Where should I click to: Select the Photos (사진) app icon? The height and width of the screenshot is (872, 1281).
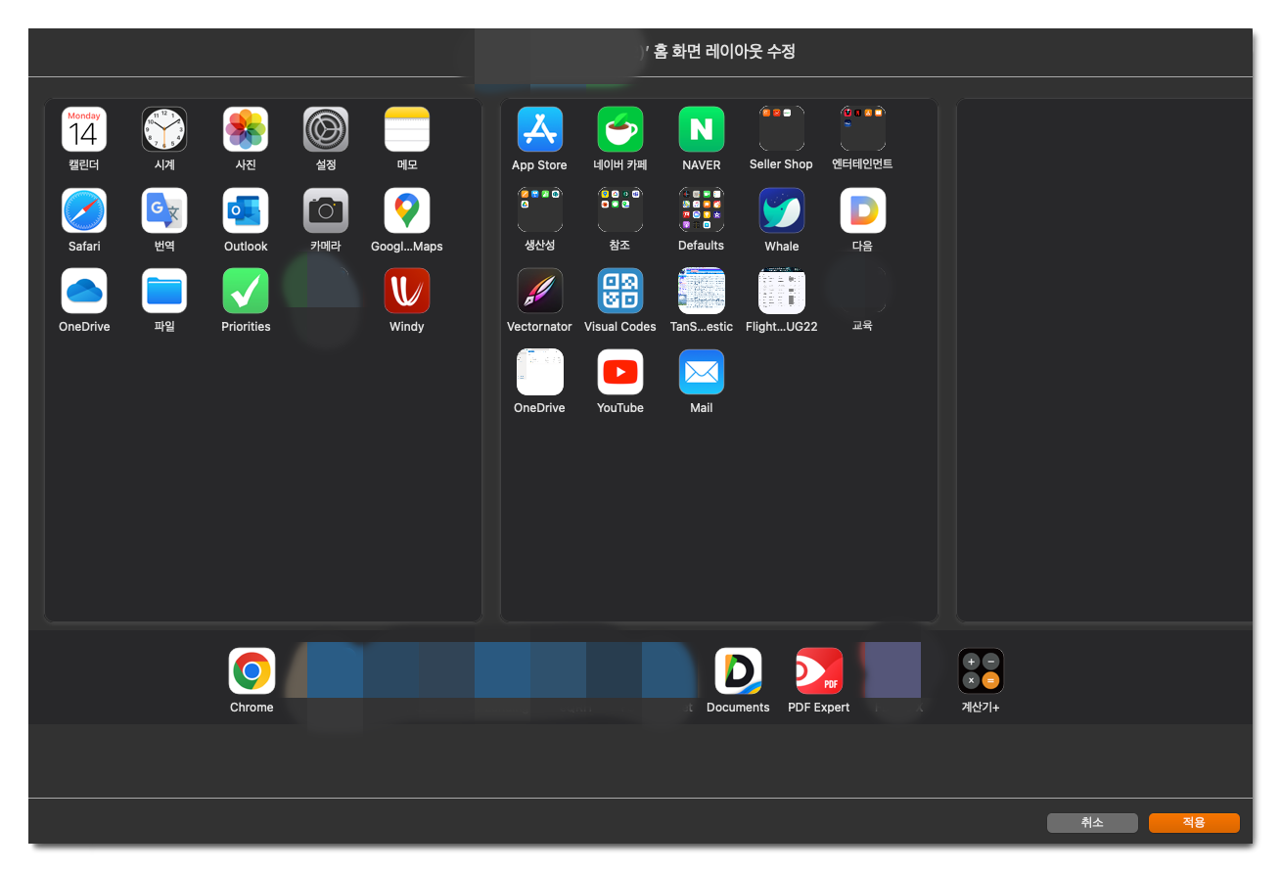tap(246, 129)
